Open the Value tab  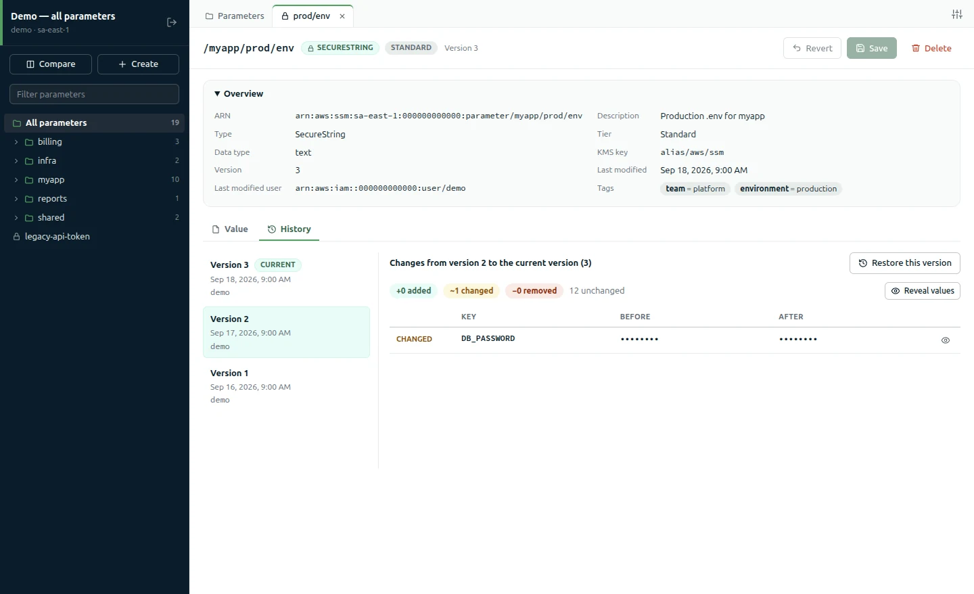click(230, 229)
